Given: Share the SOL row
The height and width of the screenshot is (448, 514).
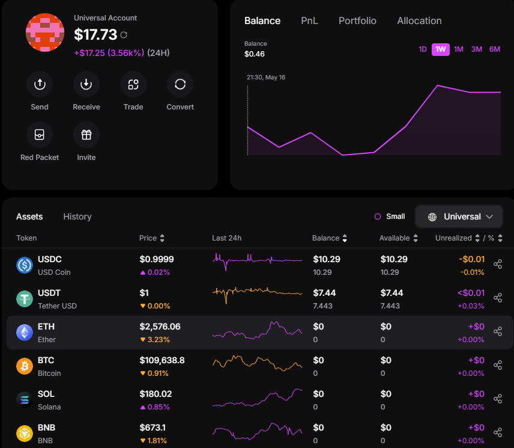Looking at the screenshot, I should (x=498, y=399).
